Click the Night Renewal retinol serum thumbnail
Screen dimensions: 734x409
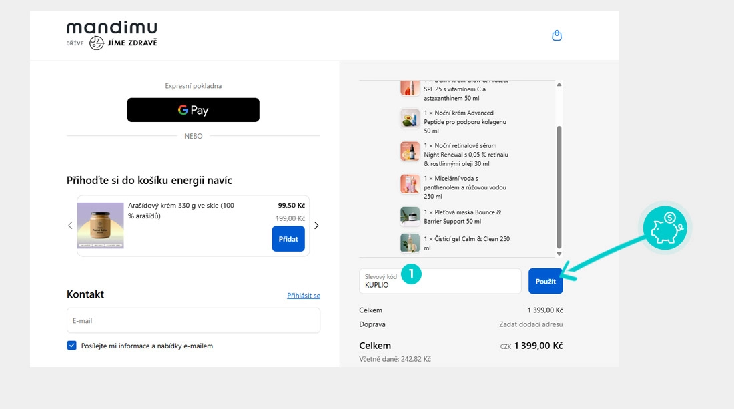(x=410, y=151)
